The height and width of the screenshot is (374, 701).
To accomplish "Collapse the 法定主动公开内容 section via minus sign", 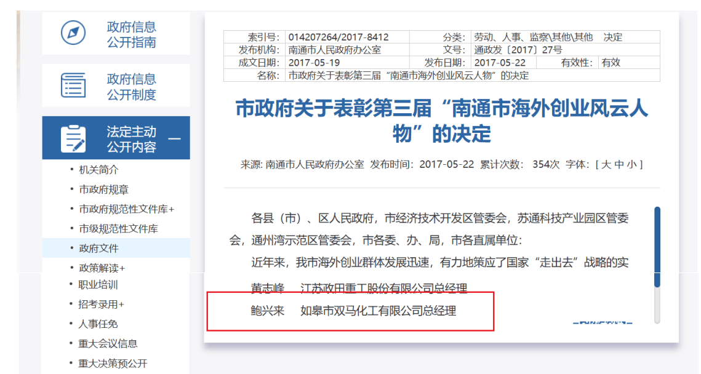I will tap(175, 138).
